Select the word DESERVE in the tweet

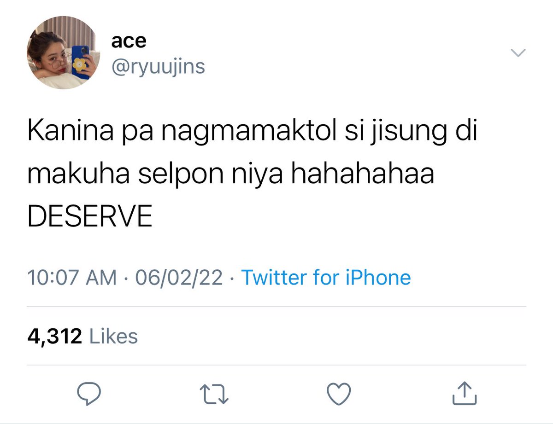pos(90,216)
